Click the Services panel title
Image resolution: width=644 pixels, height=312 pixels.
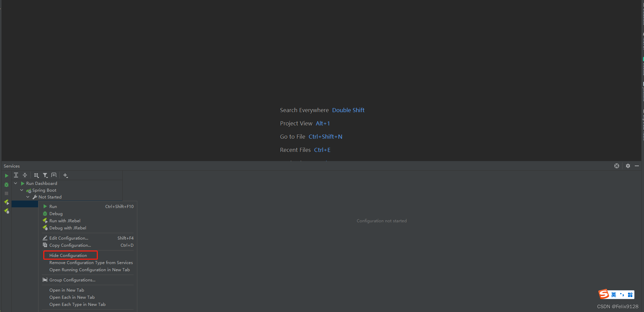[12, 166]
